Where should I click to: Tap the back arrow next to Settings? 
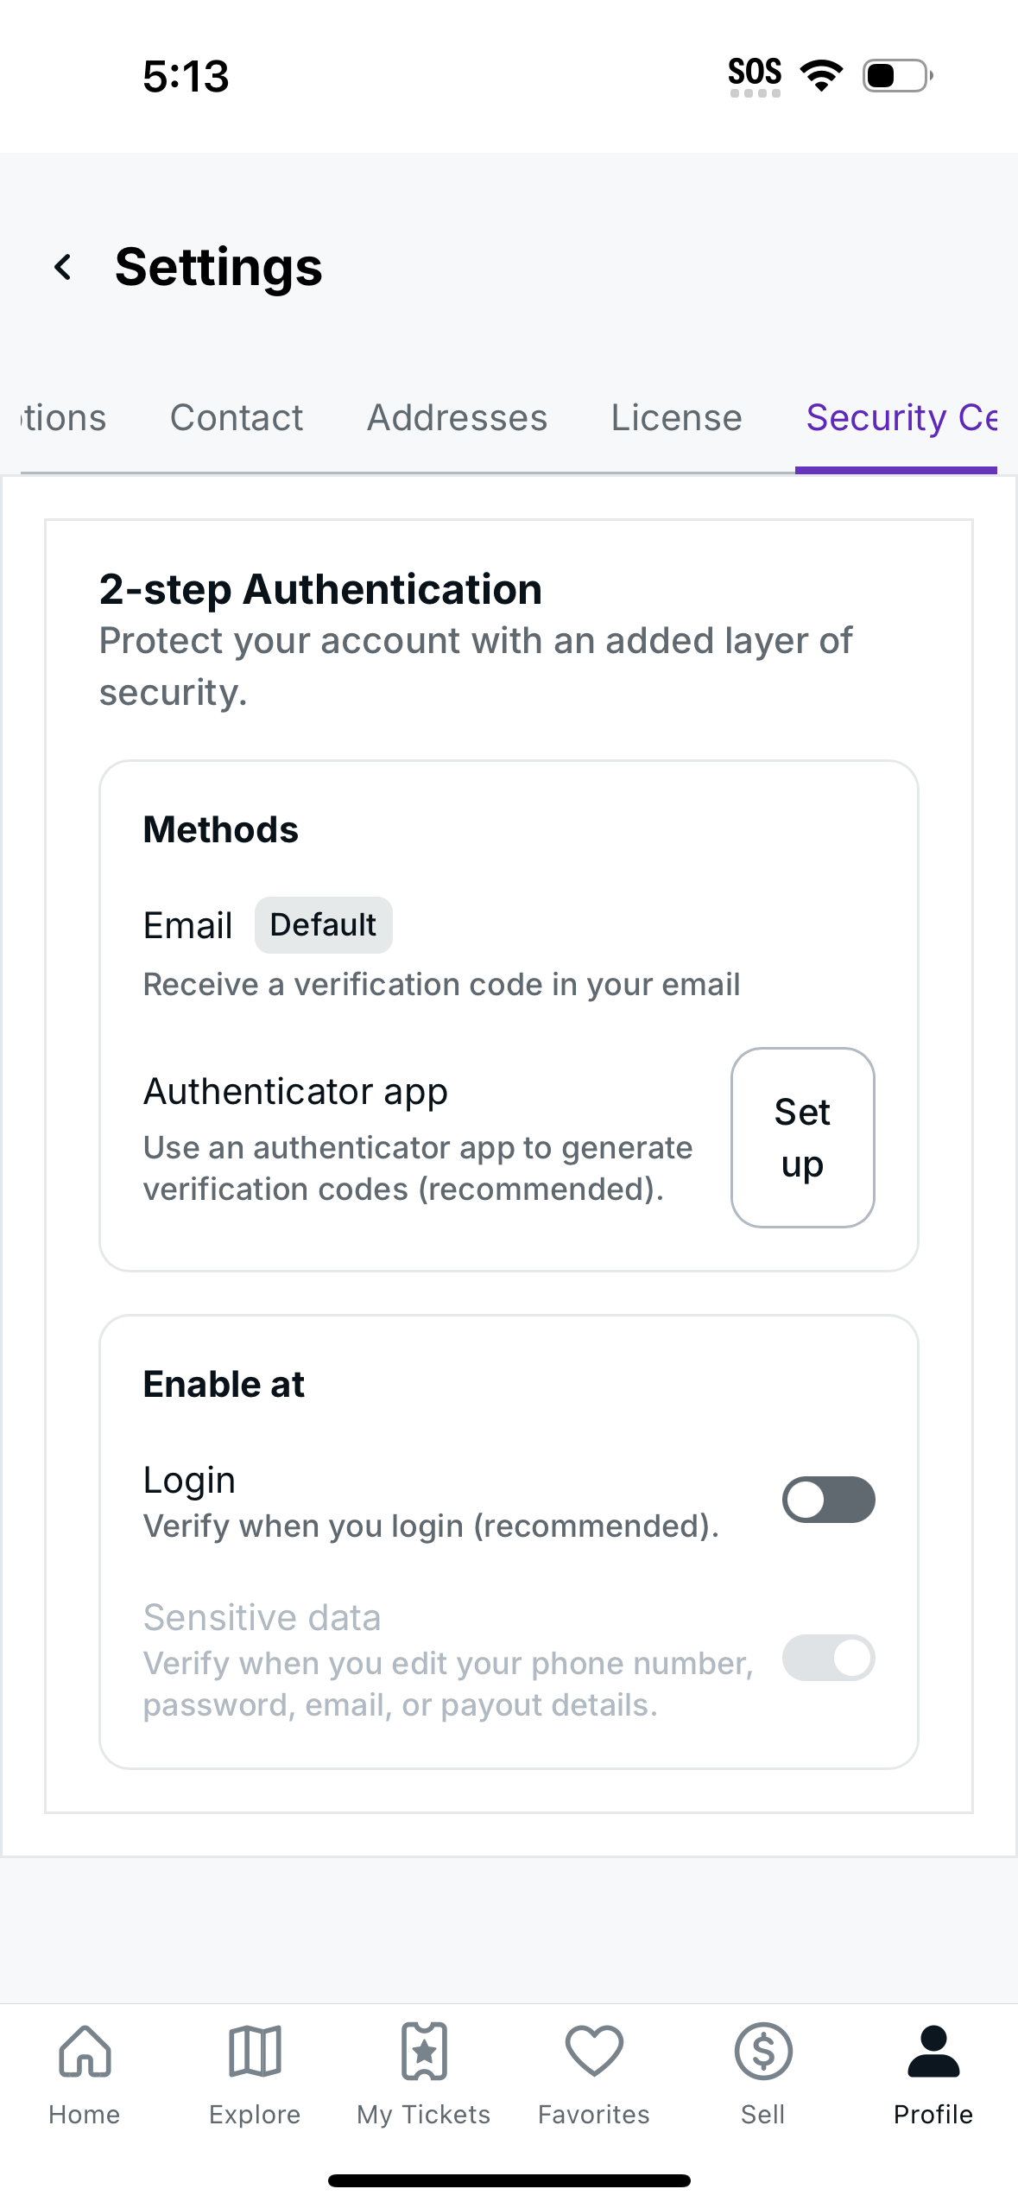63,267
